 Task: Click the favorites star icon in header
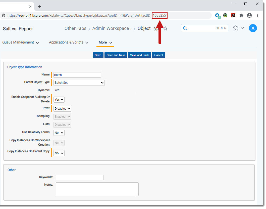(235, 28)
